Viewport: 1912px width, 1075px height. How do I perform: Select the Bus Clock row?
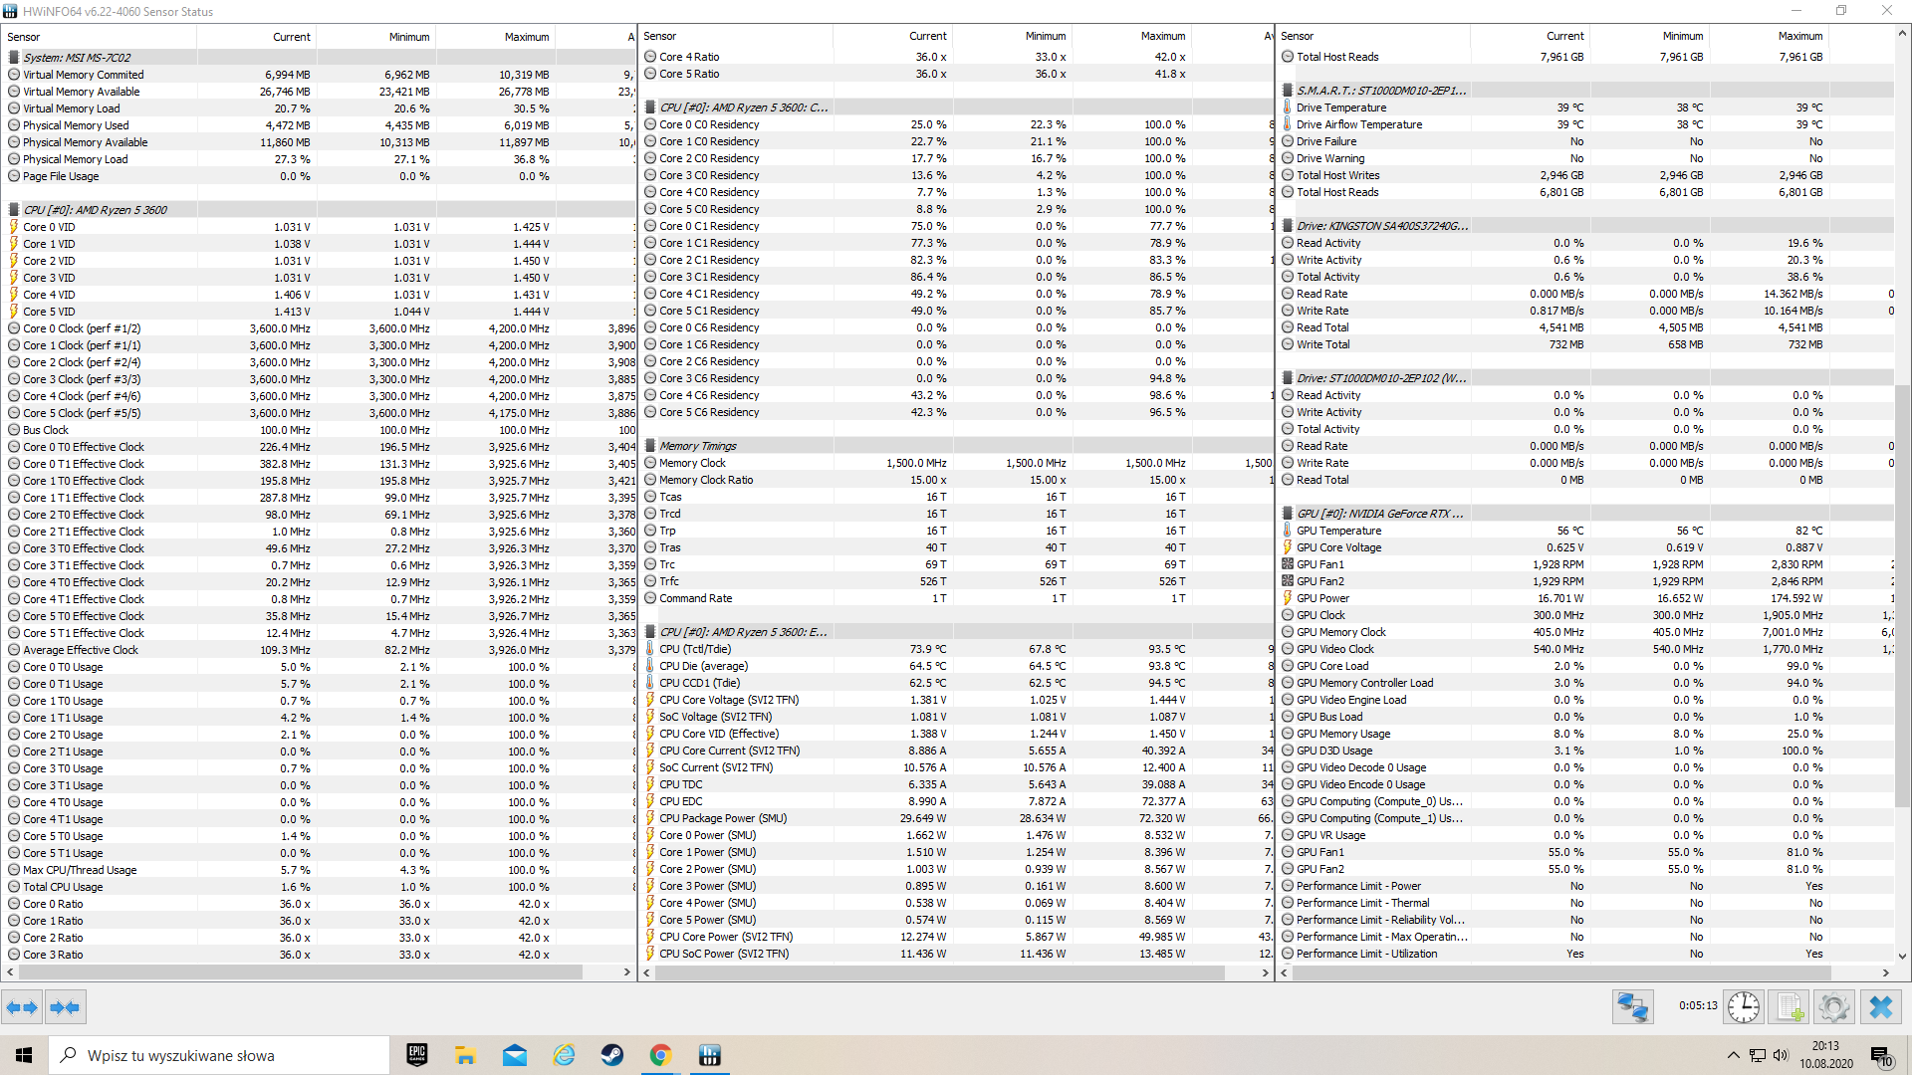tap(319, 430)
